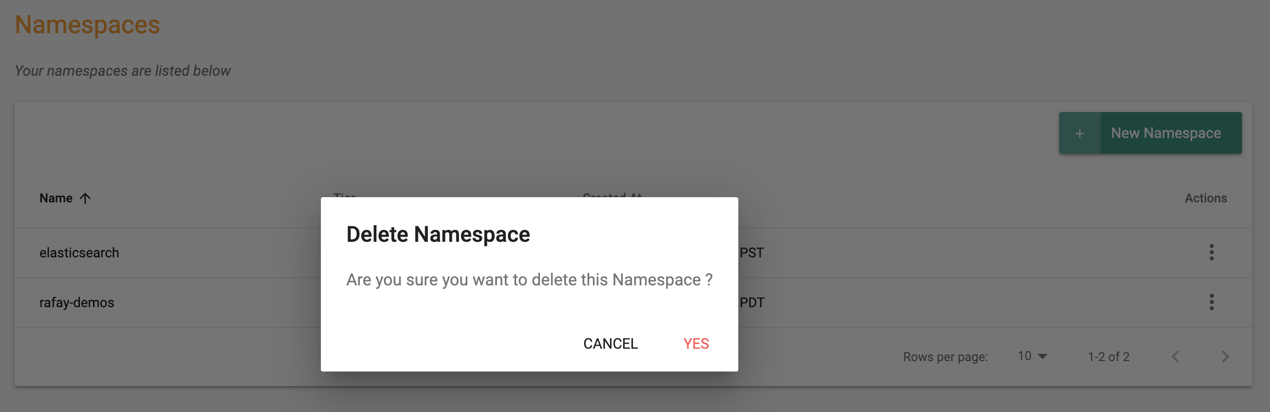Toggle sort arrow beside Name column
This screenshot has width=1270, height=412.
(85, 198)
